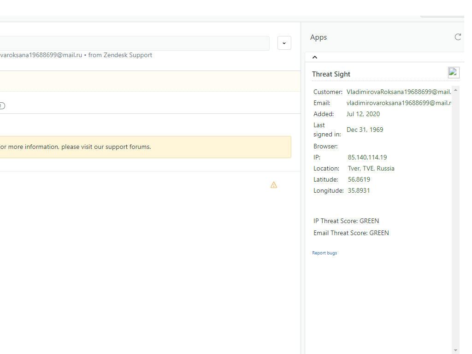Click the Threat Sight app logo icon
The width and height of the screenshot is (472, 354).
[454, 72]
